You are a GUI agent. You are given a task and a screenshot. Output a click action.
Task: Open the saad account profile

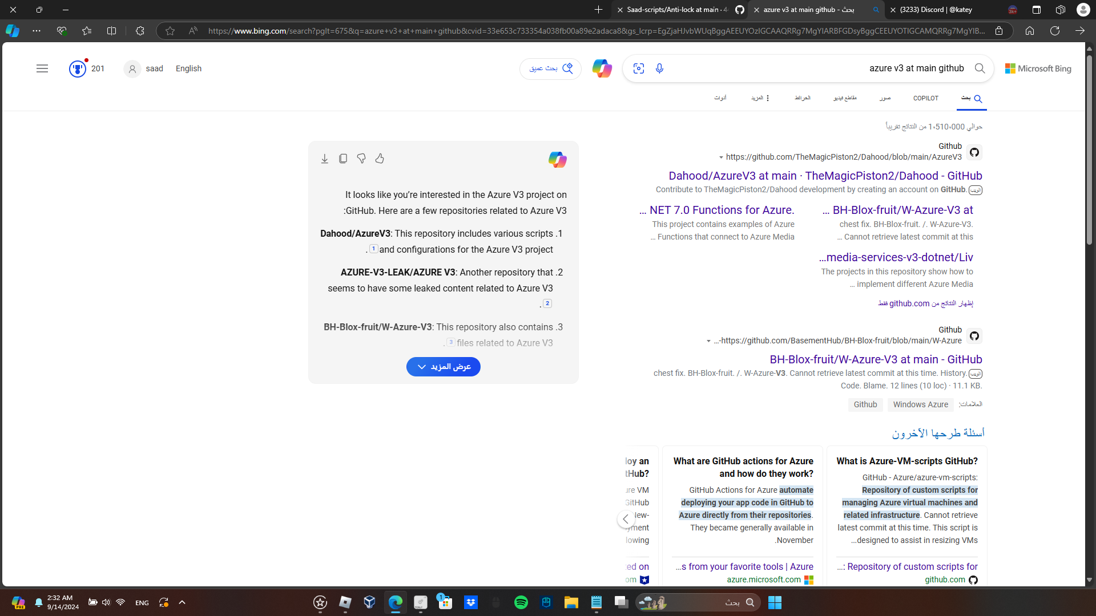144,68
